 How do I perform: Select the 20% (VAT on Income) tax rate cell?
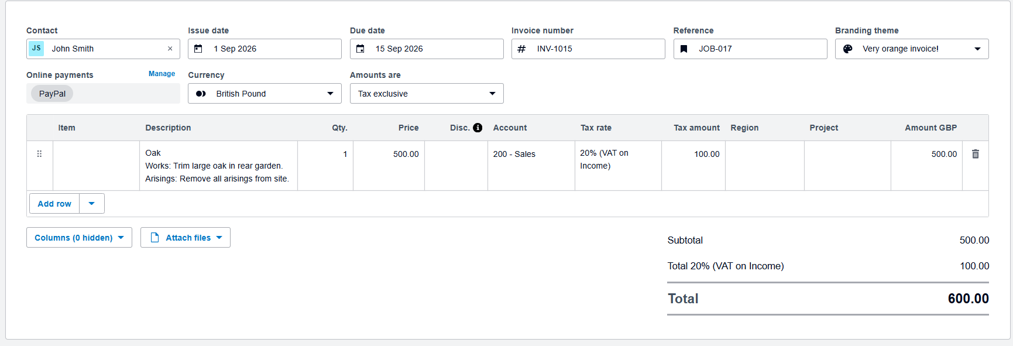pyautogui.click(x=618, y=166)
